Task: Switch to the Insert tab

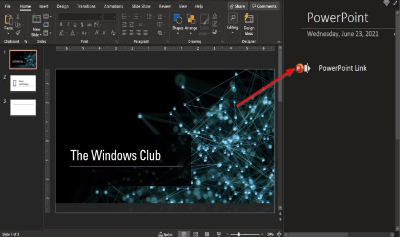Action: pos(43,6)
